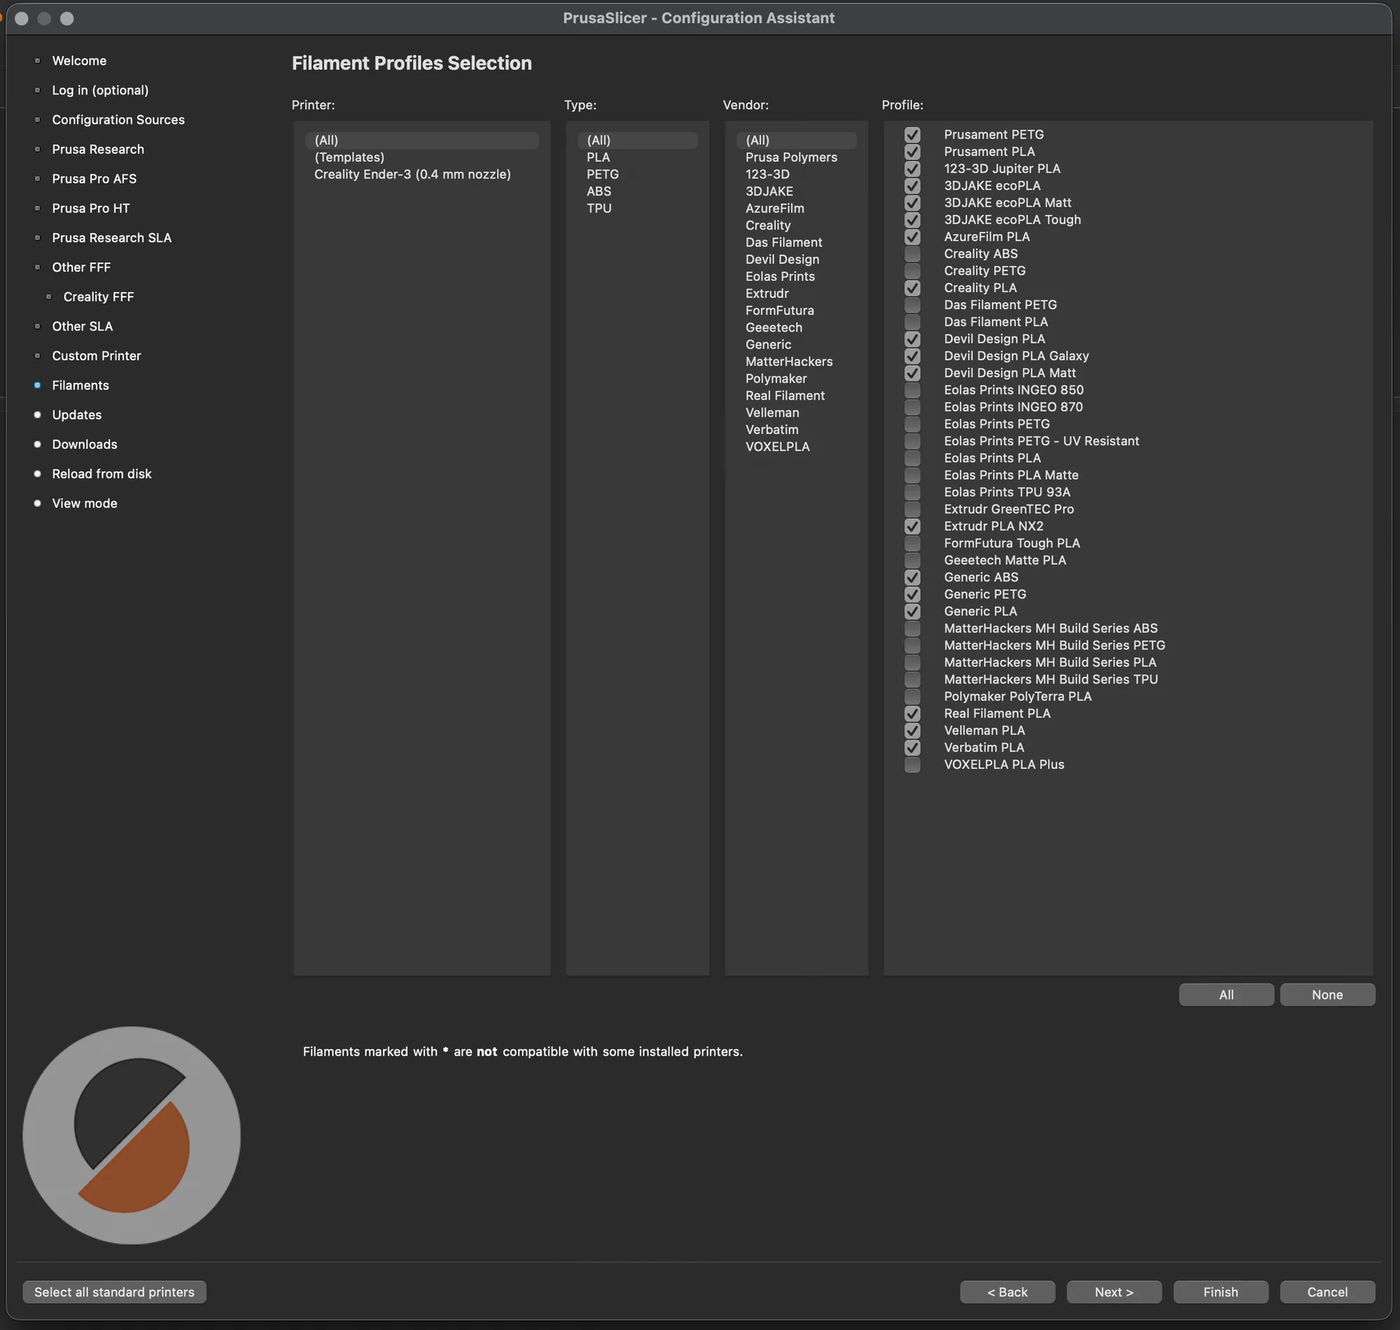Click the Next > button
1400x1330 pixels.
pos(1114,1291)
